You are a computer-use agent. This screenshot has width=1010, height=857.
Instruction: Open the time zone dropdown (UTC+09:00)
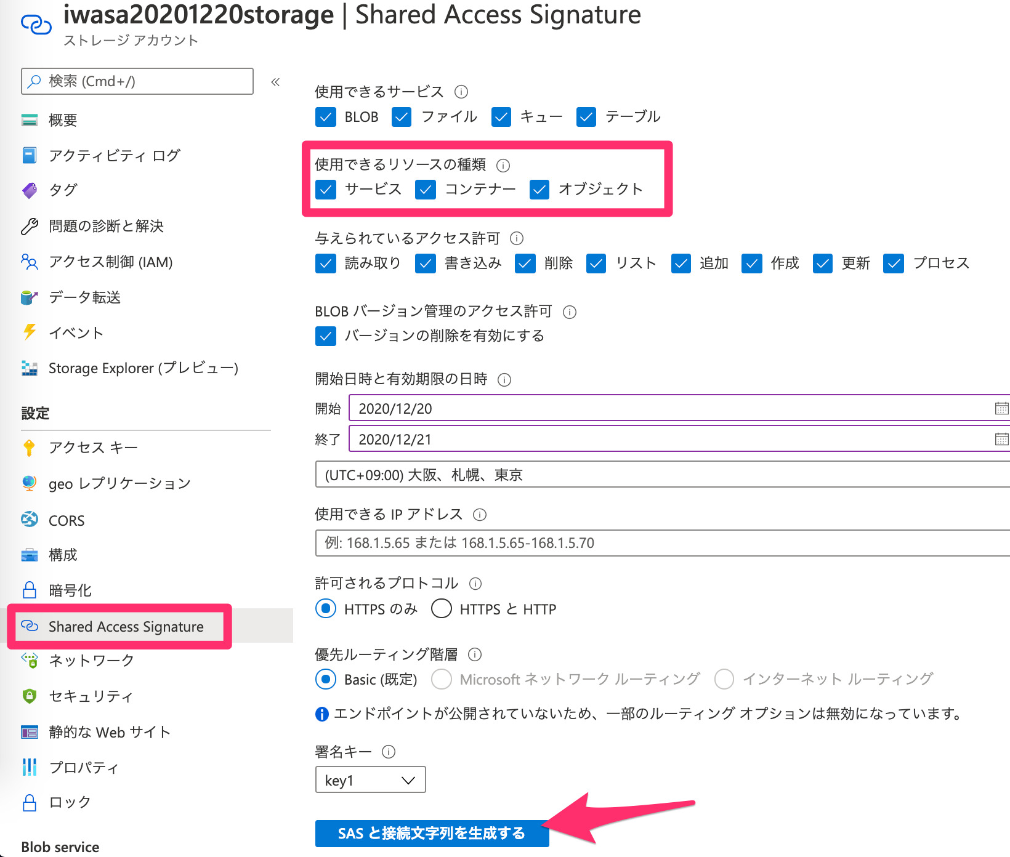pyautogui.click(x=663, y=475)
